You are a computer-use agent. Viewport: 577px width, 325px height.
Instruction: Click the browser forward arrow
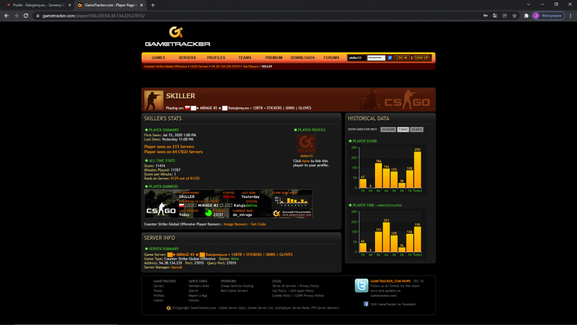tap(16, 16)
